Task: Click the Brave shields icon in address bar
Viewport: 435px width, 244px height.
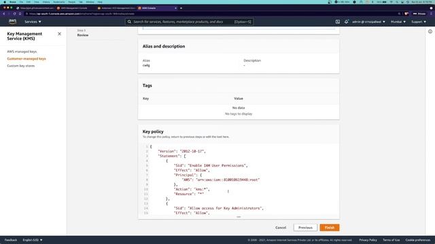Action: [406, 14]
